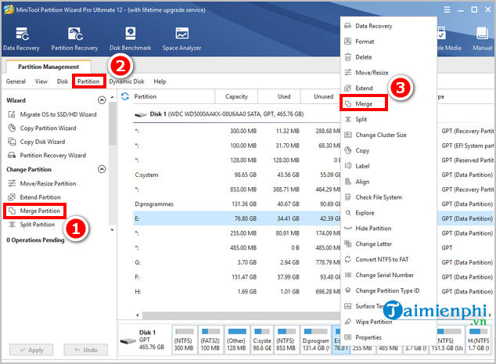Viewport: 496px width, 364px height.
Task: Start the Space Analyzer tool
Action: click(182, 38)
